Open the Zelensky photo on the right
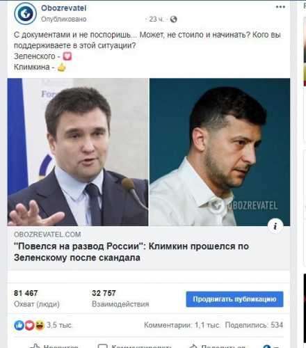The image size is (306, 348). pyautogui.click(x=220, y=152)
